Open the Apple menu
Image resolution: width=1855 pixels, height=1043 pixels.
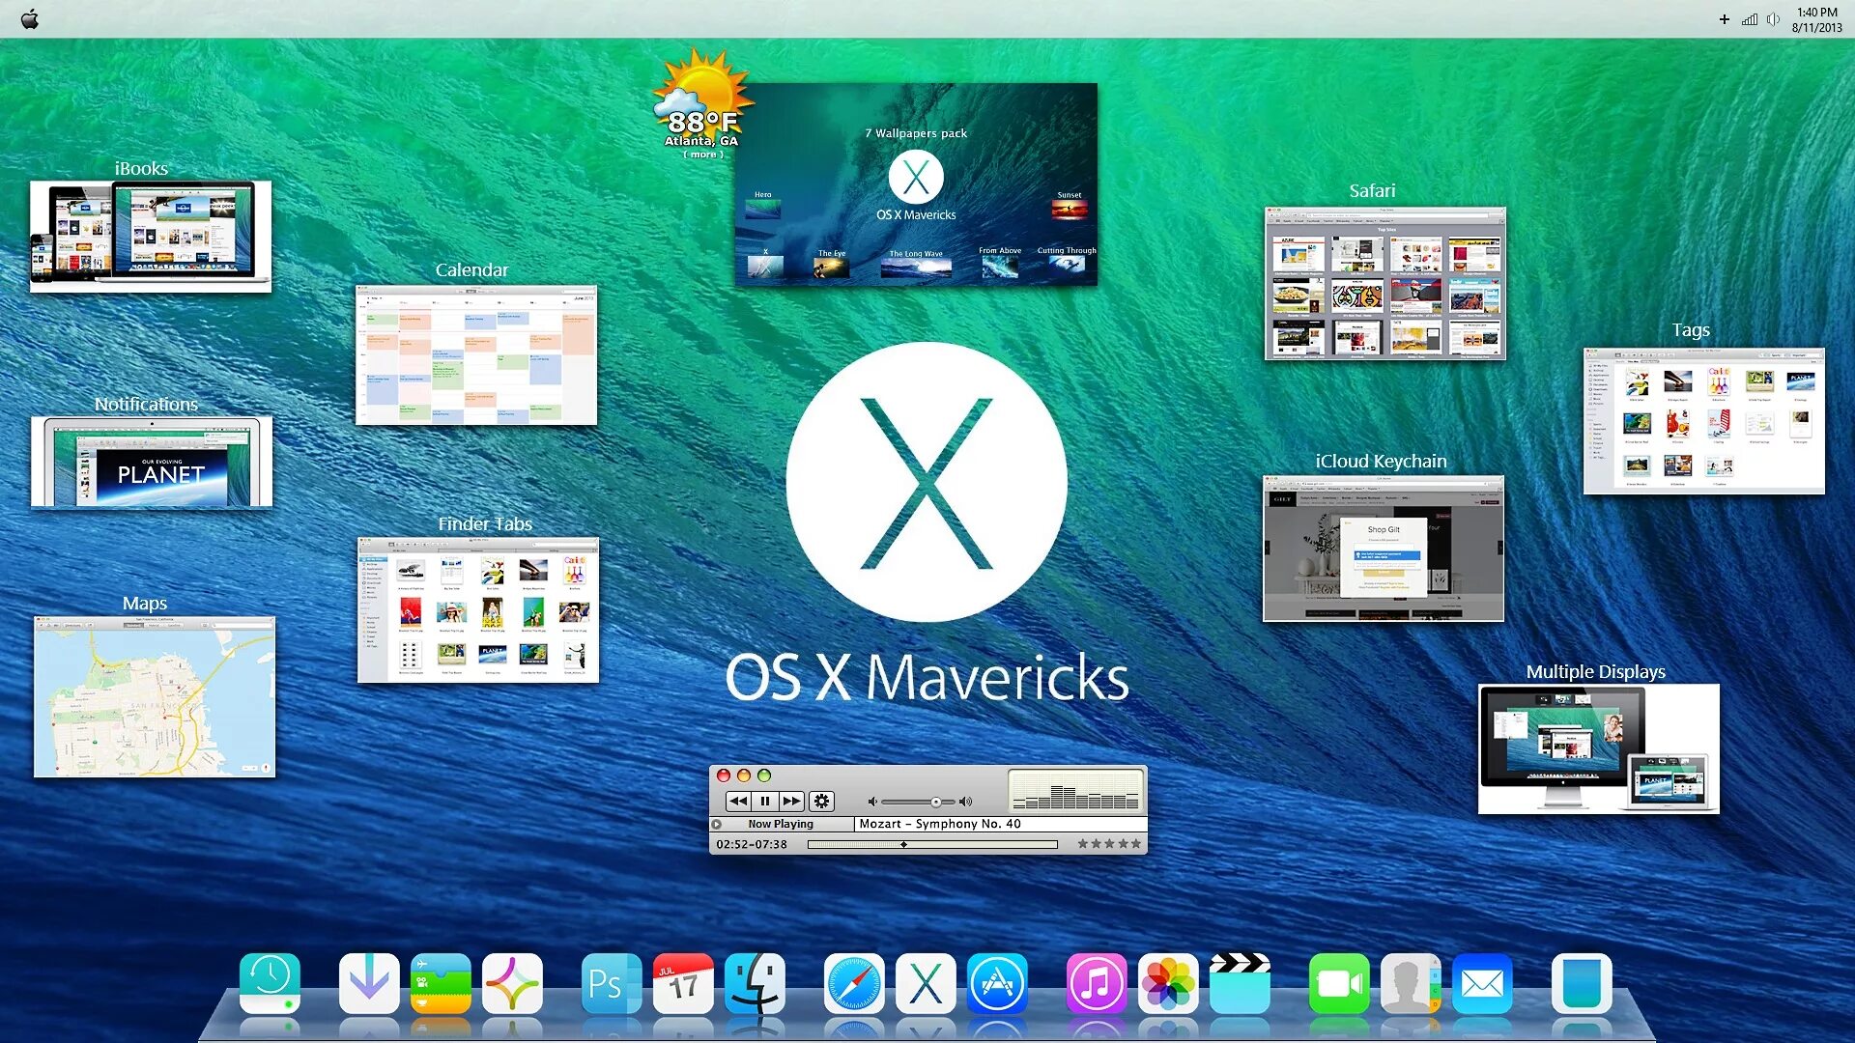pyautogui.click(x=30, y=18)
